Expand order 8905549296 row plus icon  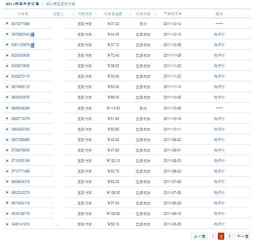click(7, 108)
